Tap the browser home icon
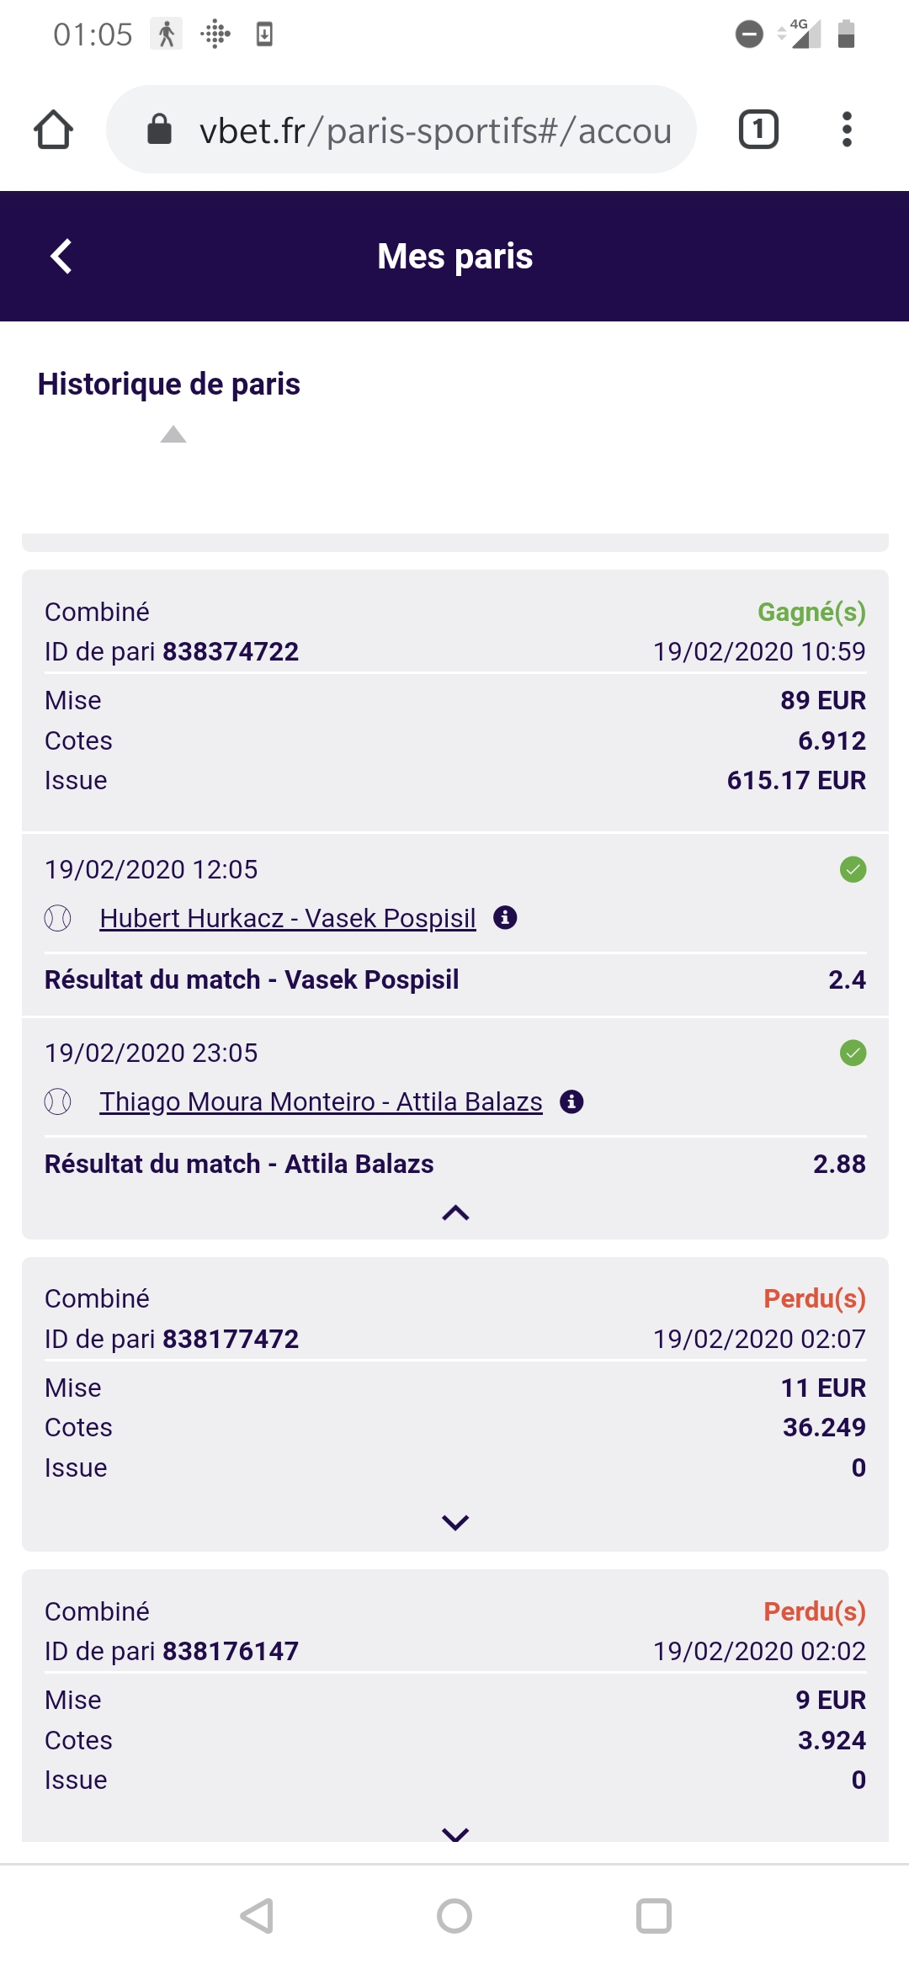 click(54, 130)
